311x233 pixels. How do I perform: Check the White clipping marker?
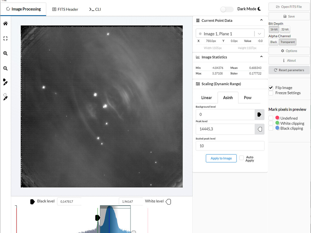271,123
